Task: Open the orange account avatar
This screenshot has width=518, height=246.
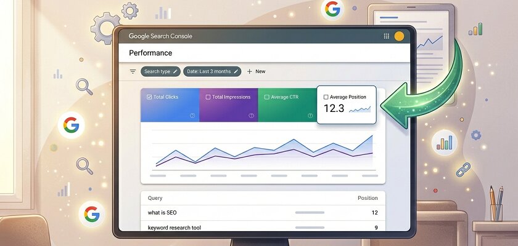Action: pyautogui.click(x=399, y=36)
